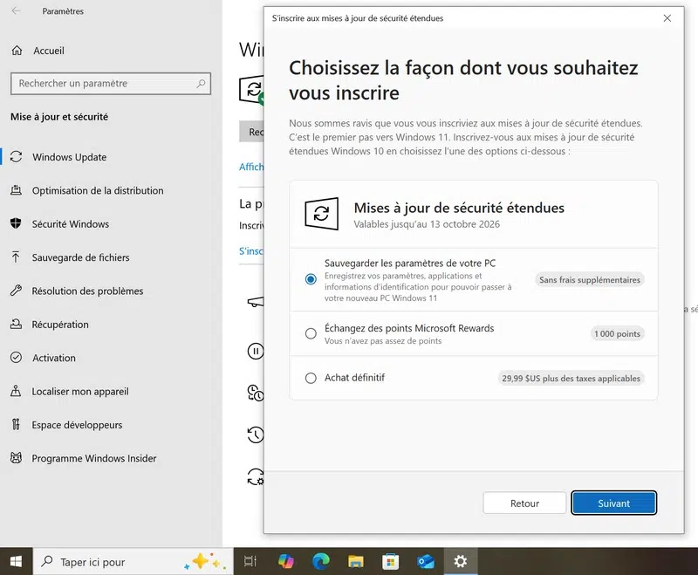Click the Sécurité Windows shield icon
The height and width of the screenshot is (575, 698).
(16, 223)
